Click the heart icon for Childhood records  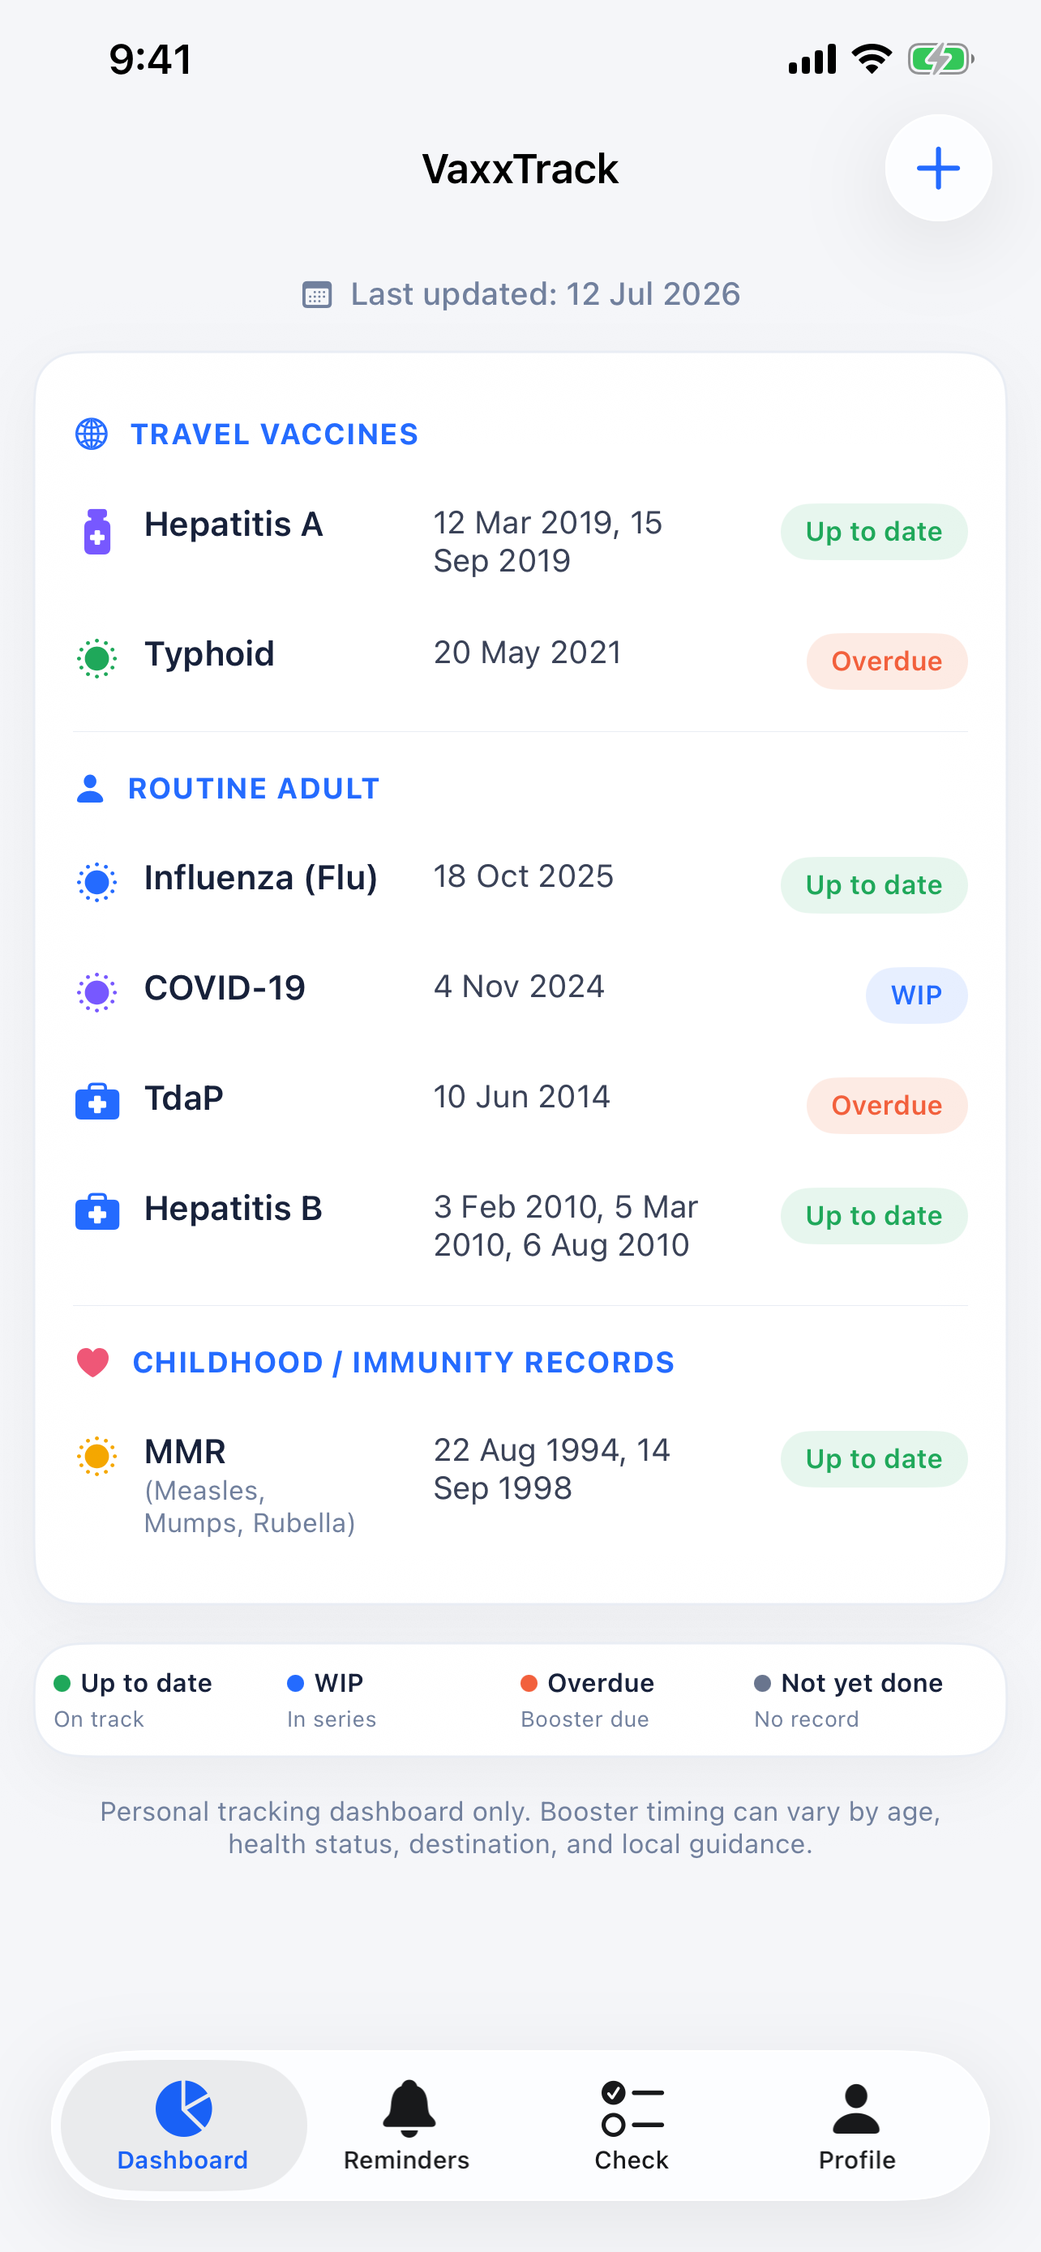(x=92, y=1362)
